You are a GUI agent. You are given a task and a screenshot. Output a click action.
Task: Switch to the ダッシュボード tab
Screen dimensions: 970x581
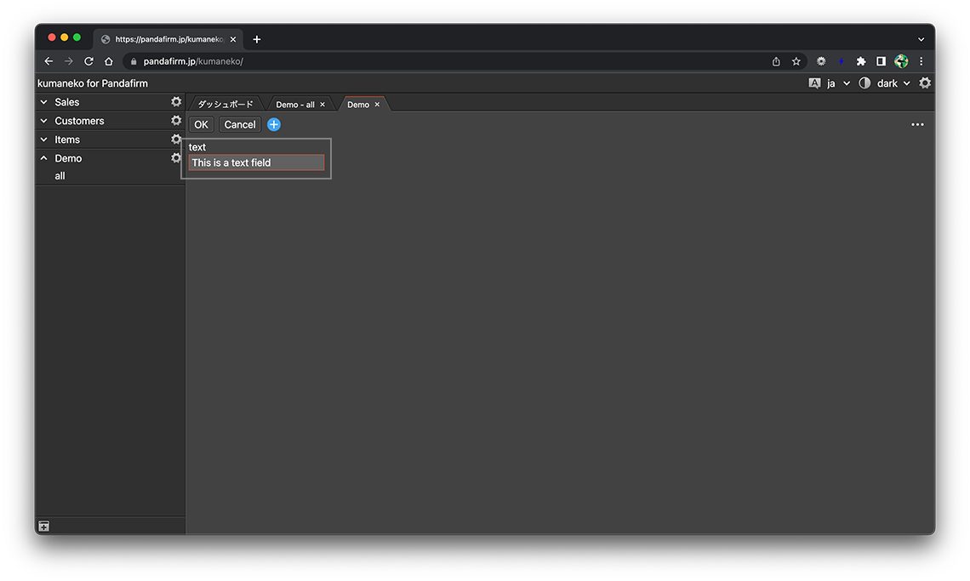(x=225, y=105)
